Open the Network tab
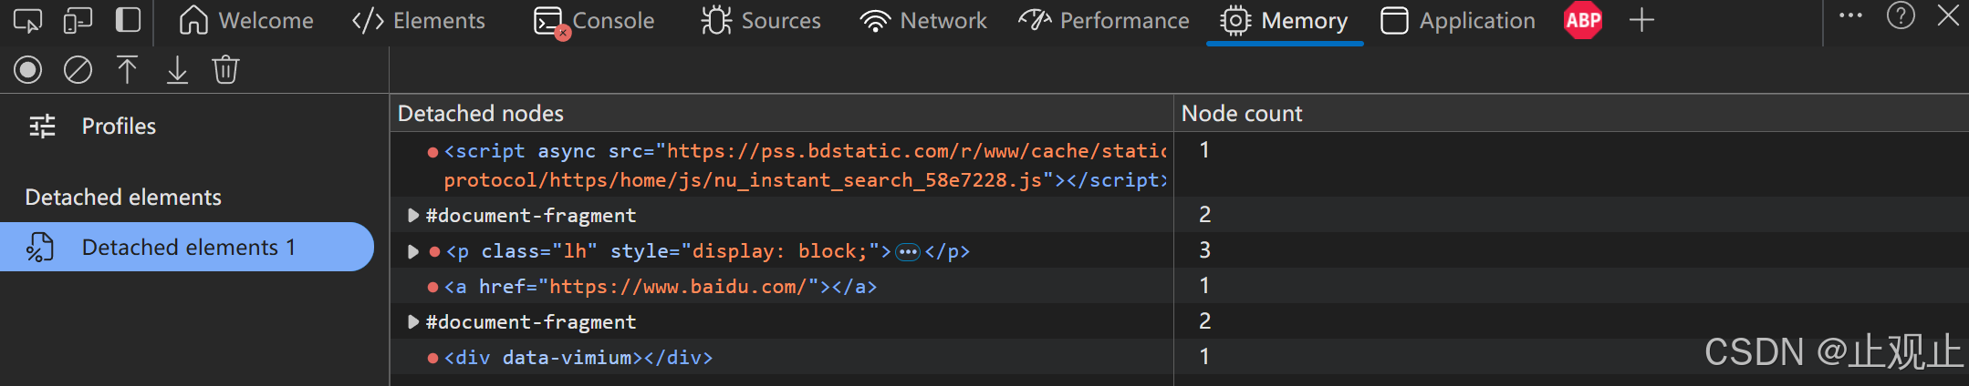This screenshot has width=1969, height=386. tap(923, 20)
